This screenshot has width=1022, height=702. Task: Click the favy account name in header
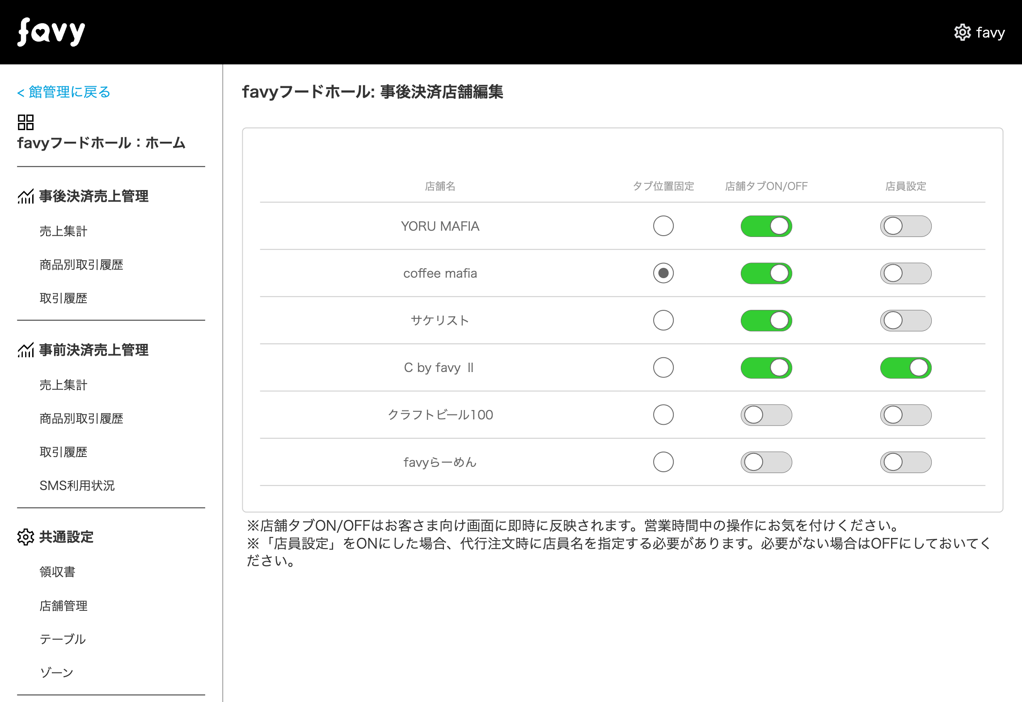coord(991,32)
